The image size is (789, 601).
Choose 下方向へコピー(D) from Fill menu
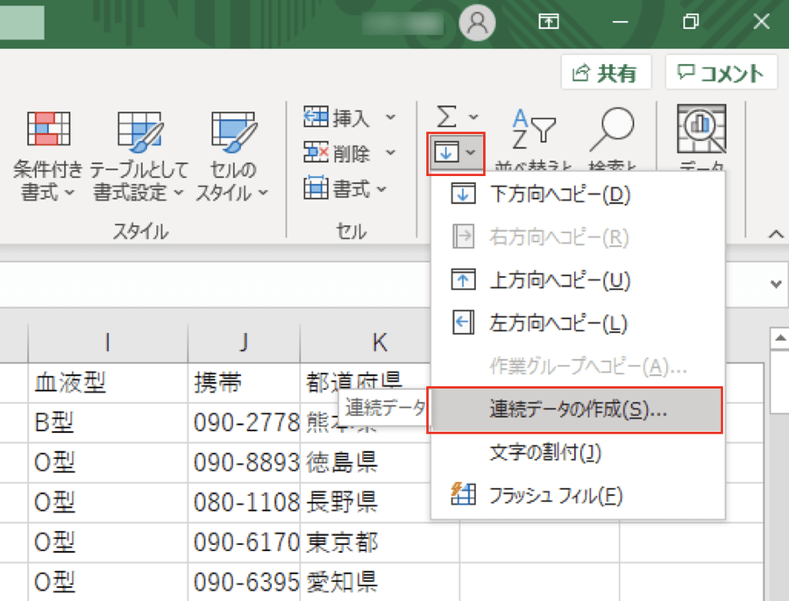[558, 194]
